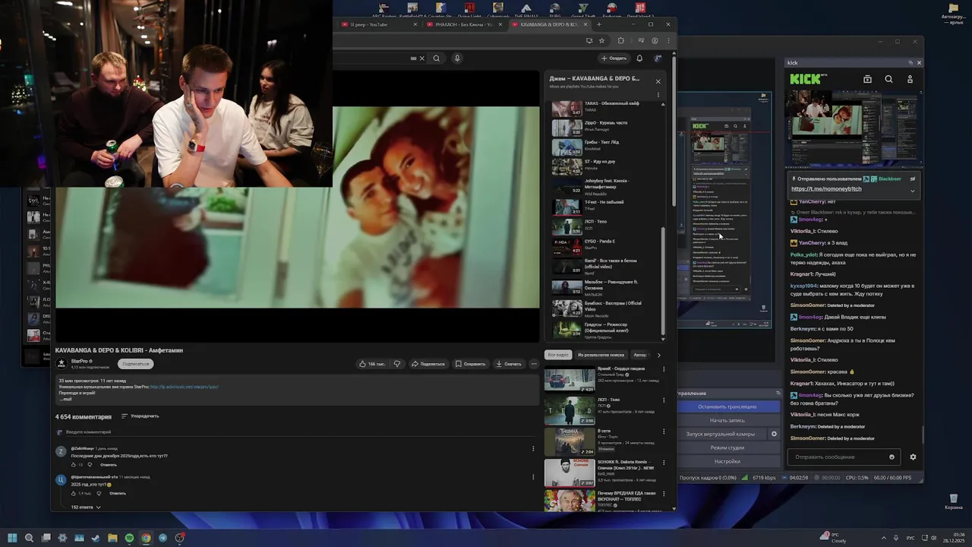Open options for 'ЯрмаК - Сердце пацана' suggestion
The width and height of the screenshot is (972, 547).
point(664,370)
